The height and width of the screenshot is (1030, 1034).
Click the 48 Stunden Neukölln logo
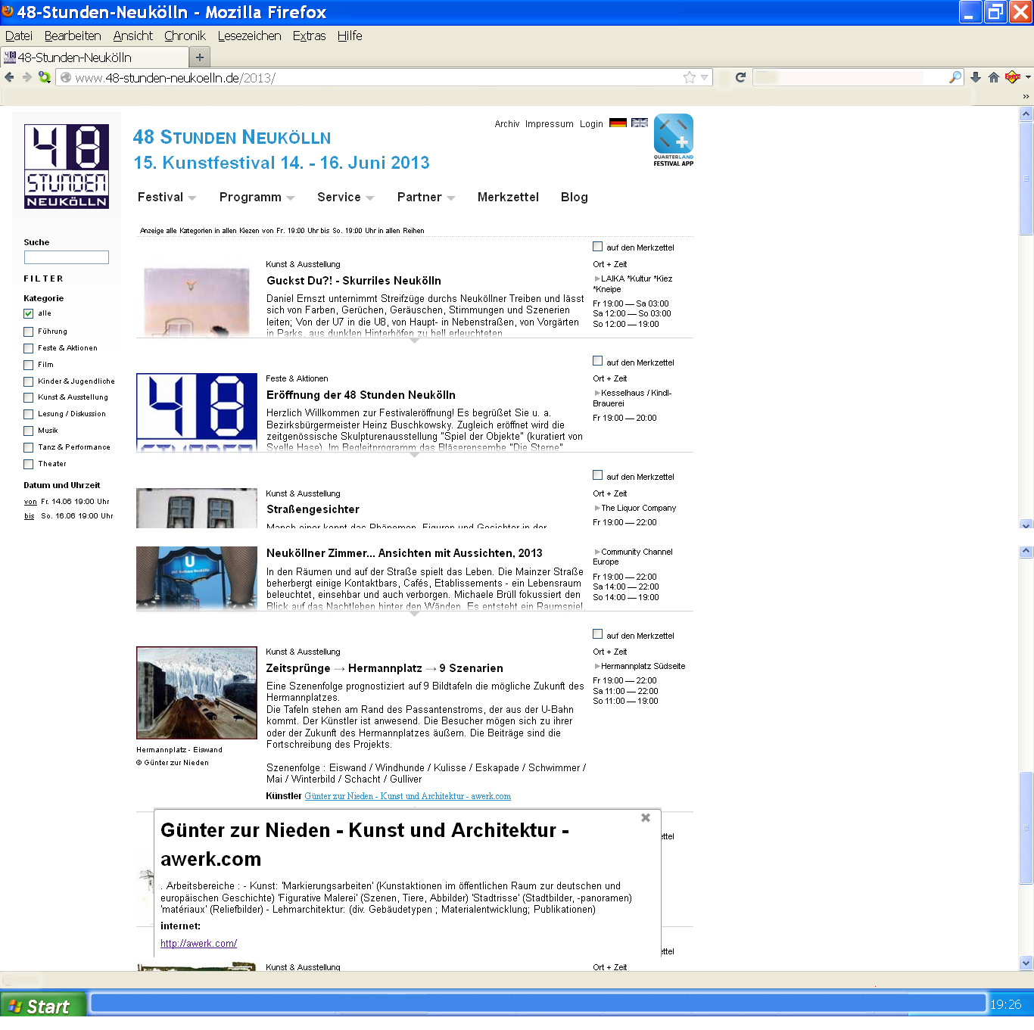click(67, 166)
